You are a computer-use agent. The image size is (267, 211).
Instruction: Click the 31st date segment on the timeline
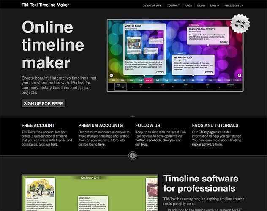140,80
